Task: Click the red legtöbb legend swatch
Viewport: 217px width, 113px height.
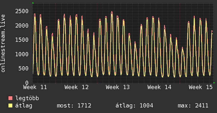Action: coord(10,98)
